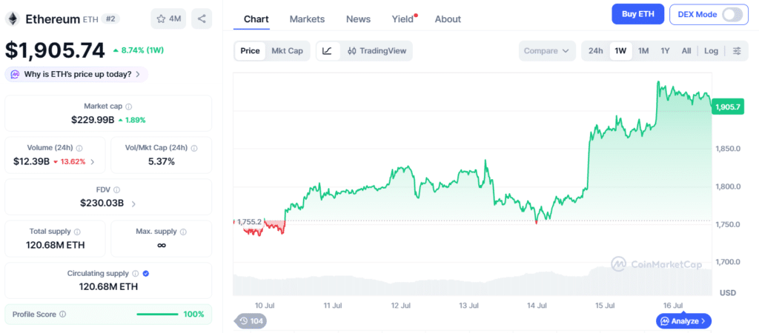Select the 1W time range

620,51
